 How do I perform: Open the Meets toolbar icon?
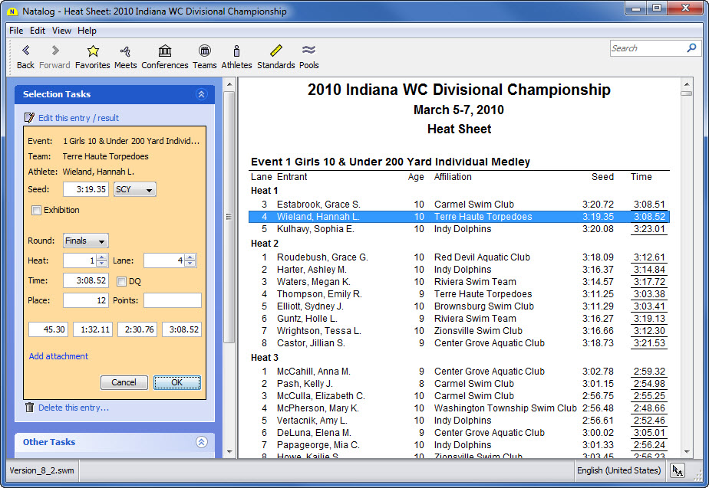click(x=125, y=51)
